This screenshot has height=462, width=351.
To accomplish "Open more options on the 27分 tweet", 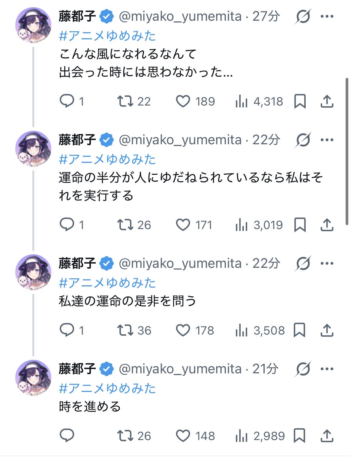I will [x=327, y=16].
